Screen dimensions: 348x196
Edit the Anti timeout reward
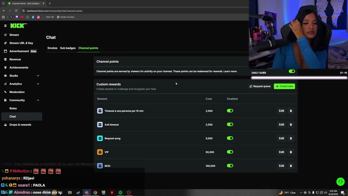(x=281, y=124)
